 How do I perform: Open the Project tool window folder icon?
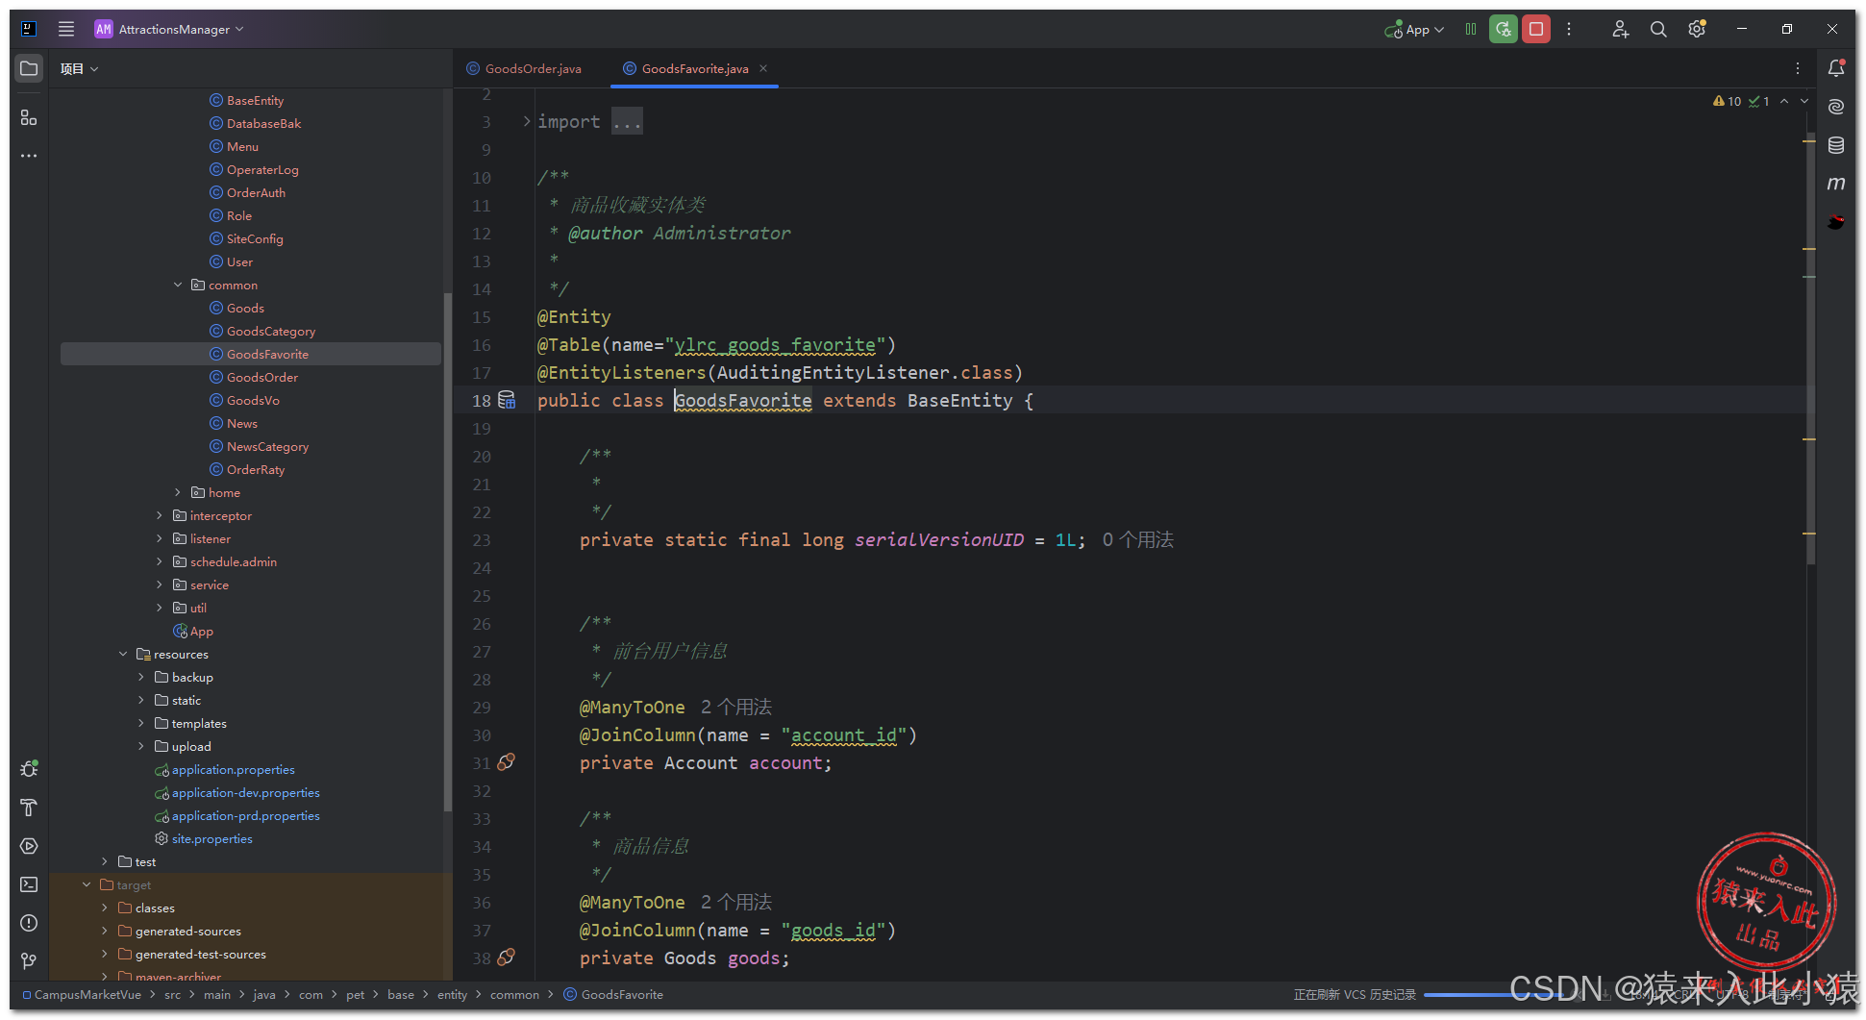[x=29, y=68]
